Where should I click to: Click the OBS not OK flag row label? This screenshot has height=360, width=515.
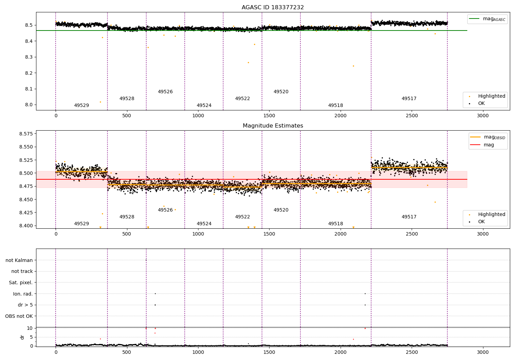click(x=19, y=316)
